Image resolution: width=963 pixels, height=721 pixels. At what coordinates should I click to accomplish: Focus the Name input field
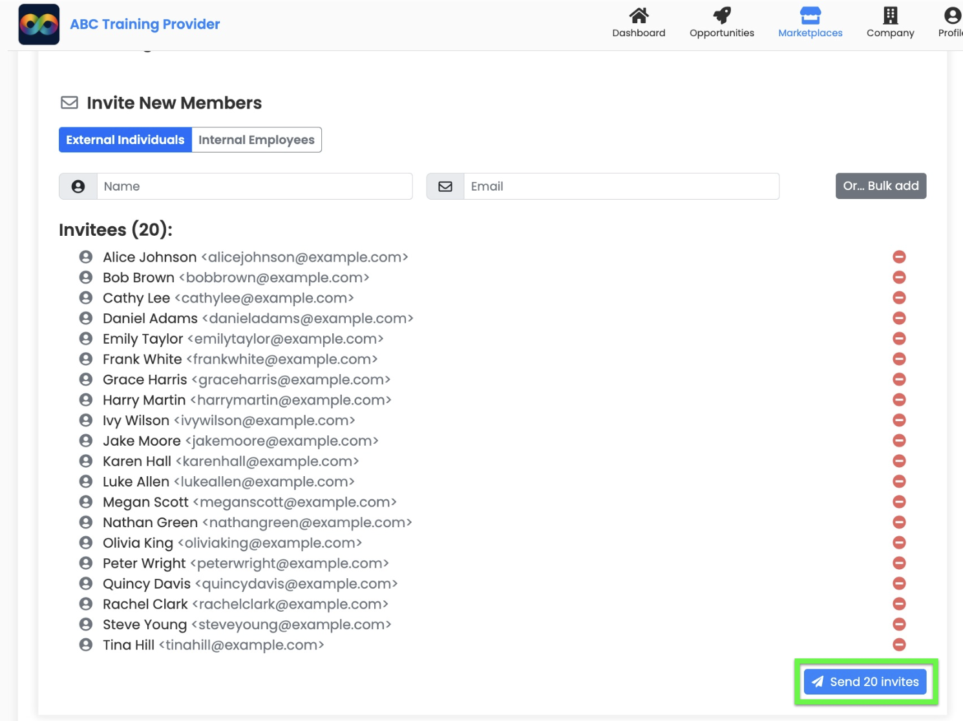[x=255, y=186]
